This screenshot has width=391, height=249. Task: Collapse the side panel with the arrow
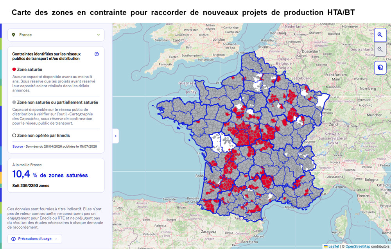tap(115, 136)
